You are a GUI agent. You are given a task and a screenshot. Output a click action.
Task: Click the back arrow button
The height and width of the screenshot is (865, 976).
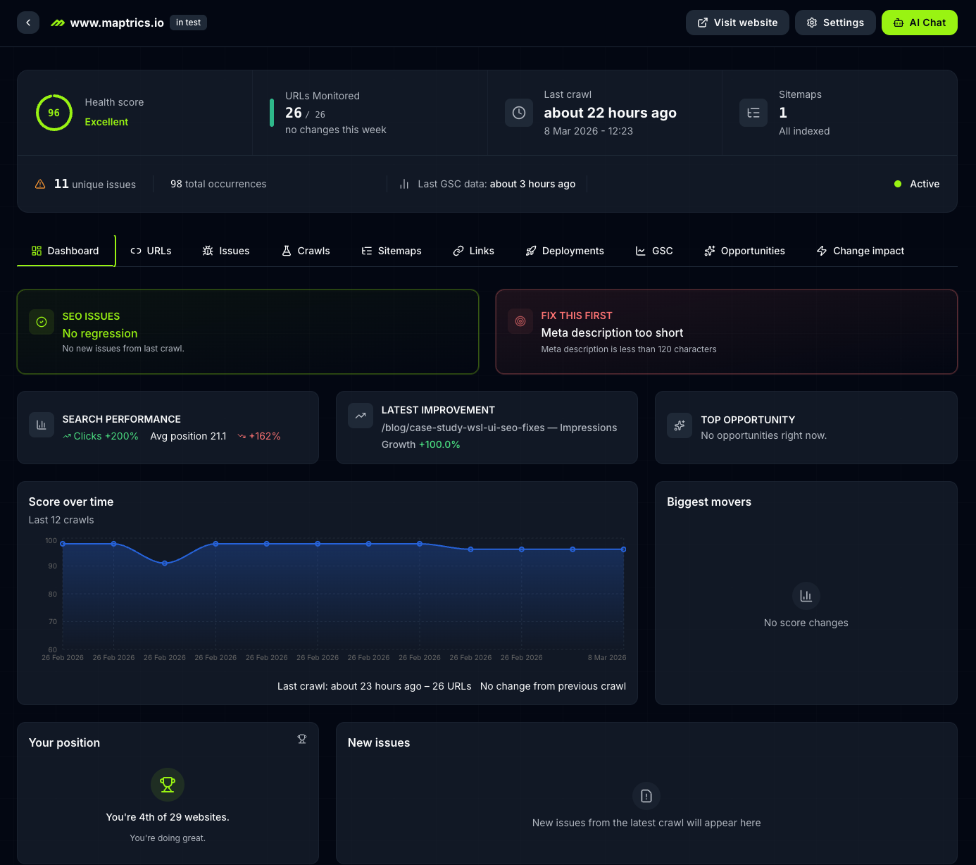28,23
